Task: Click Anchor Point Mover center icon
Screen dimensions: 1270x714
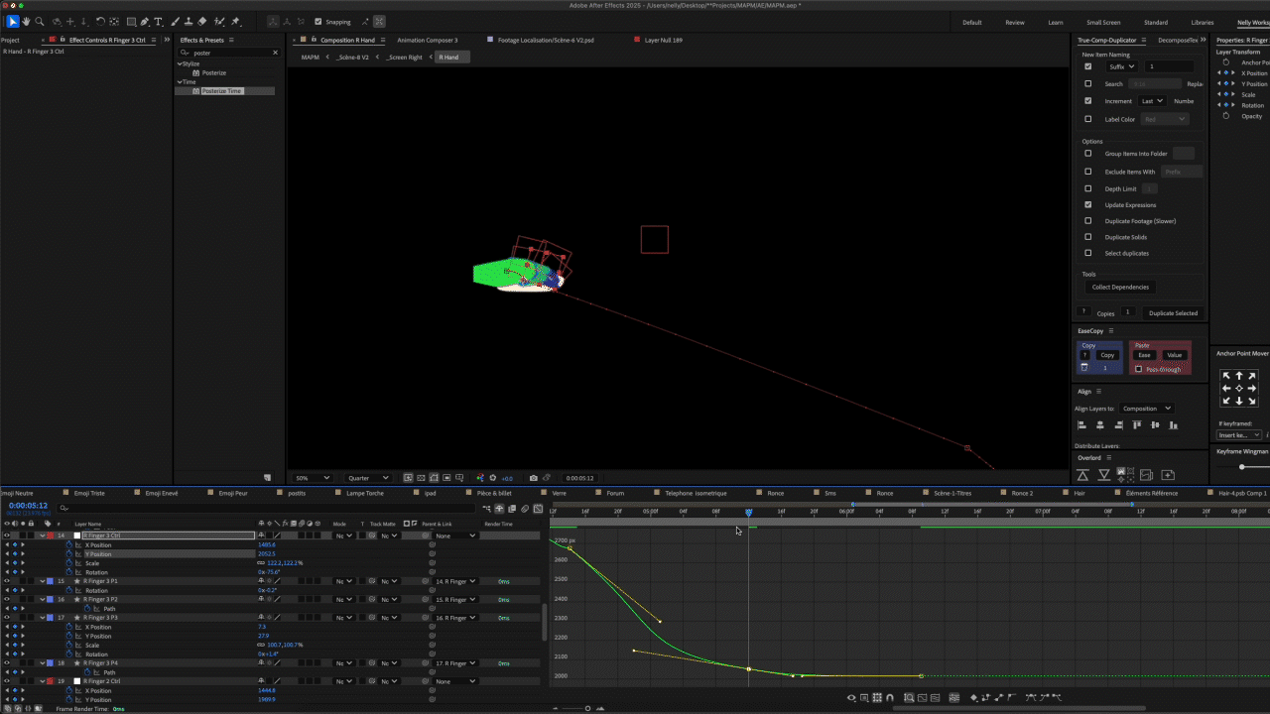Action: coord(1239,388)
